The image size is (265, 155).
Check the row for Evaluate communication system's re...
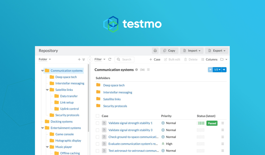pos(97,144)
